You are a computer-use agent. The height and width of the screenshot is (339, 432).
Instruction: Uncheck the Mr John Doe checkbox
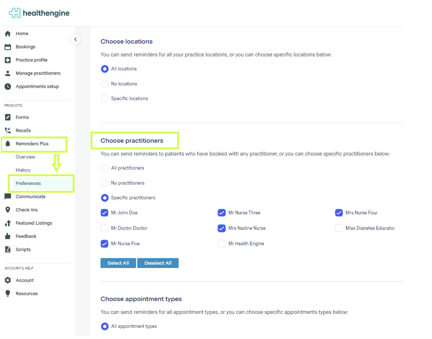(x=105, y=213)
